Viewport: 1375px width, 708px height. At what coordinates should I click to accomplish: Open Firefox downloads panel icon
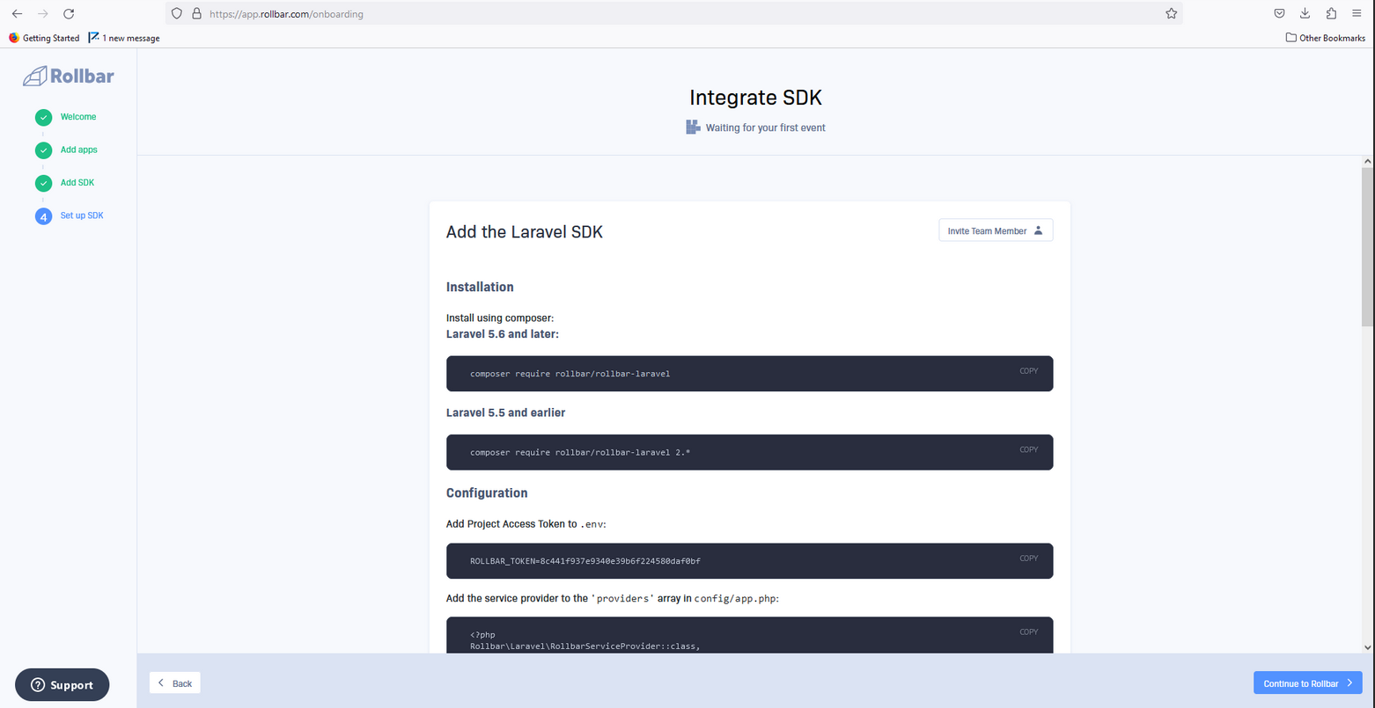point(1305,13)
